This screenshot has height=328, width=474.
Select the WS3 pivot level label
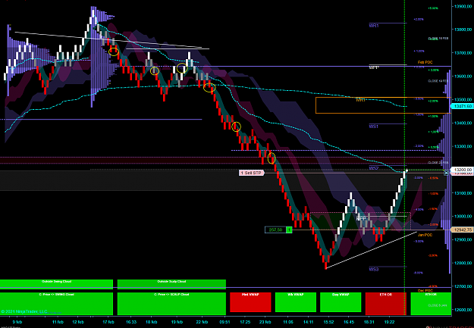(374, 269)
